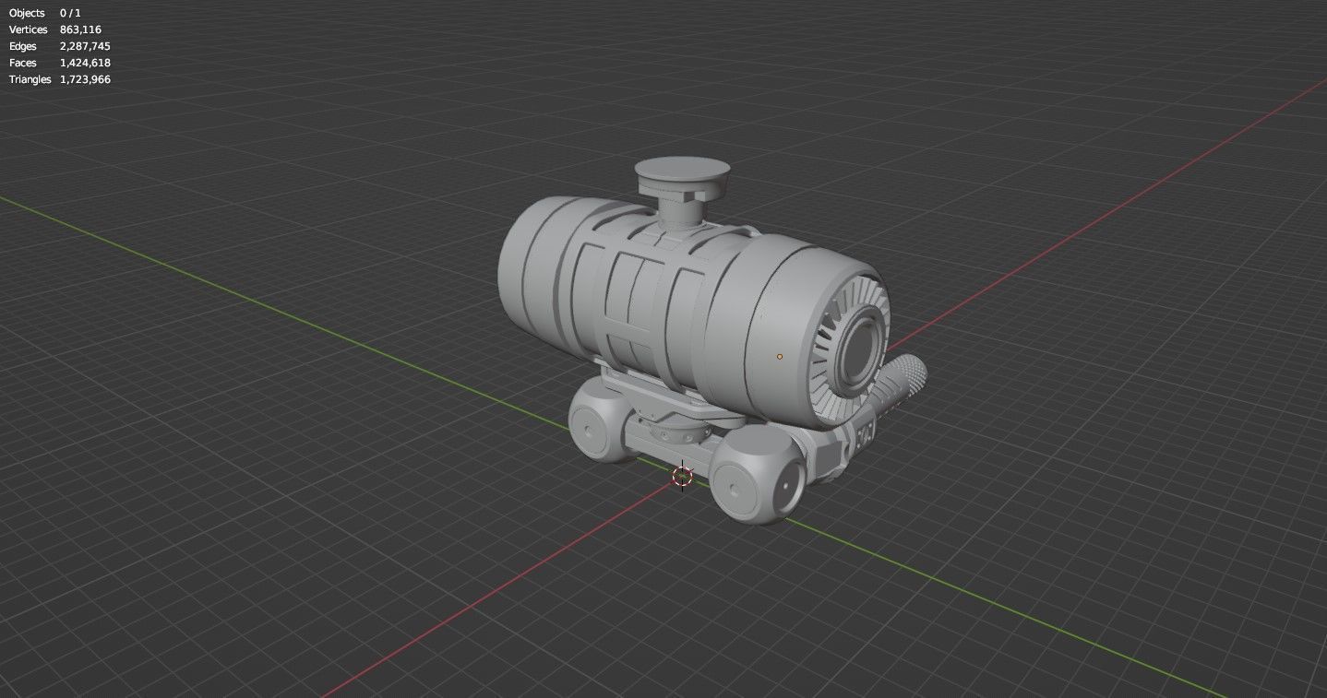Click the "Triangles 1,723,966" statistics line
1327x698 pixels.
coord(60,79)
